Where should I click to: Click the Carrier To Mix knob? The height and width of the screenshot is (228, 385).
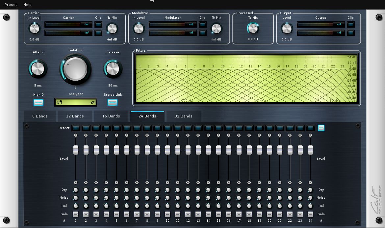click(112, 29)
